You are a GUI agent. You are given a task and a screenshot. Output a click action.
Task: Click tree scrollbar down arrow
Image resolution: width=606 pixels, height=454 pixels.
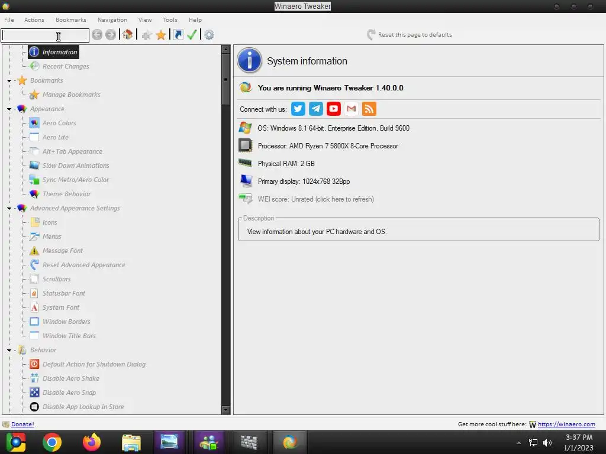(x=225, y=410)
